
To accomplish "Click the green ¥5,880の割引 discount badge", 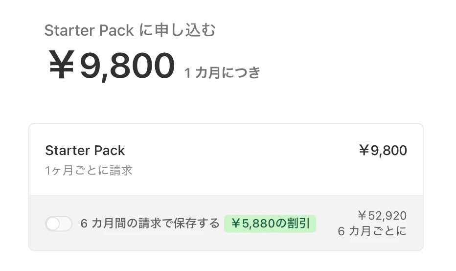I will point(270,224).
